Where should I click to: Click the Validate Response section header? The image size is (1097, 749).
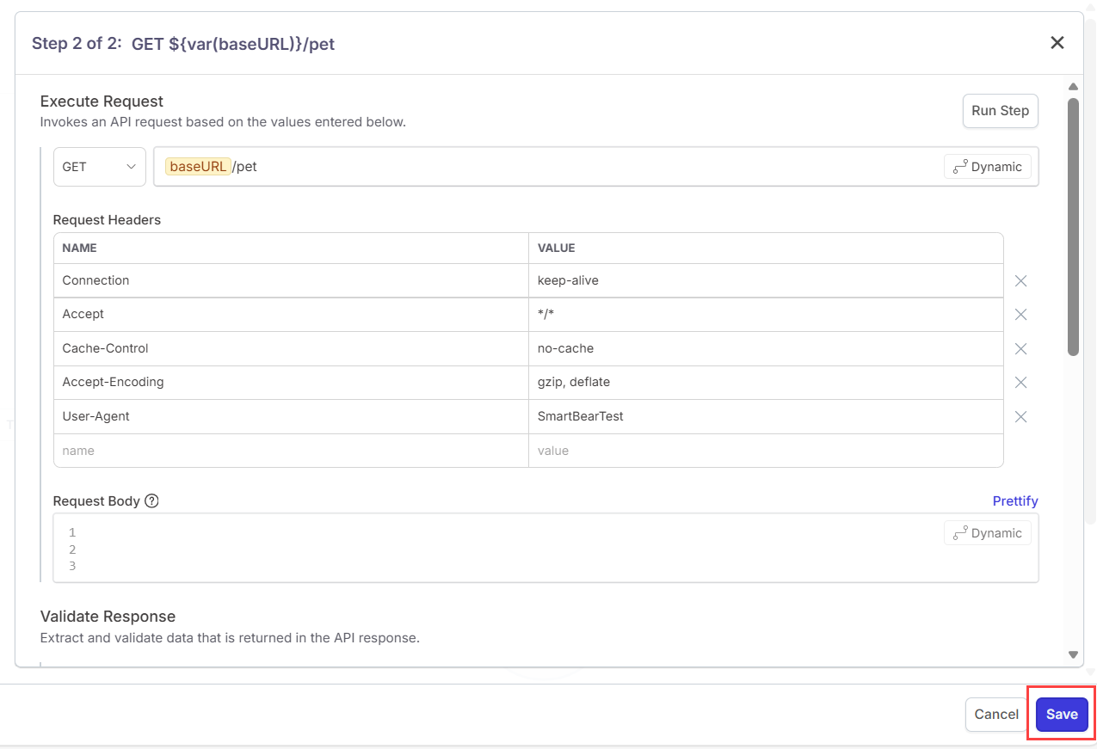tap(108, 616)
